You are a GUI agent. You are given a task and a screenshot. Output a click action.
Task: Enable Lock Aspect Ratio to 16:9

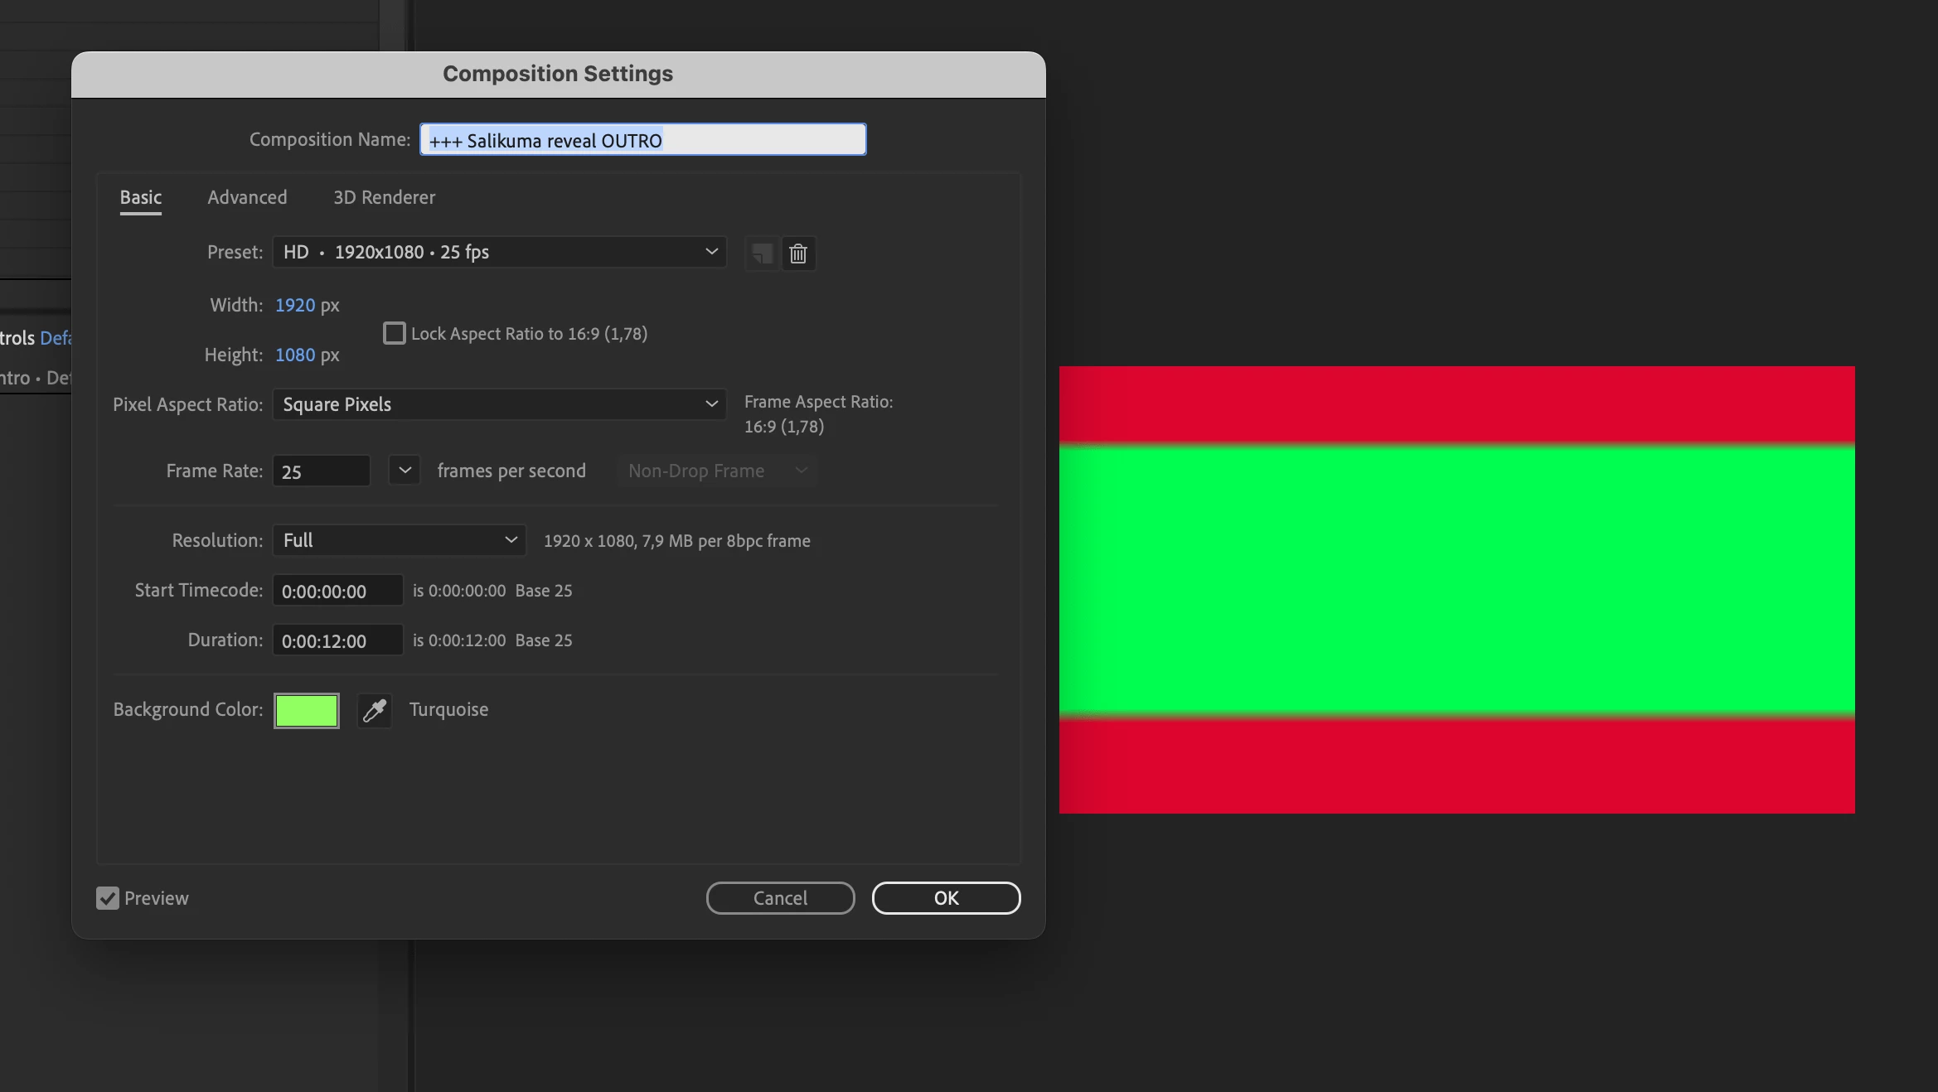click(395, 333)
